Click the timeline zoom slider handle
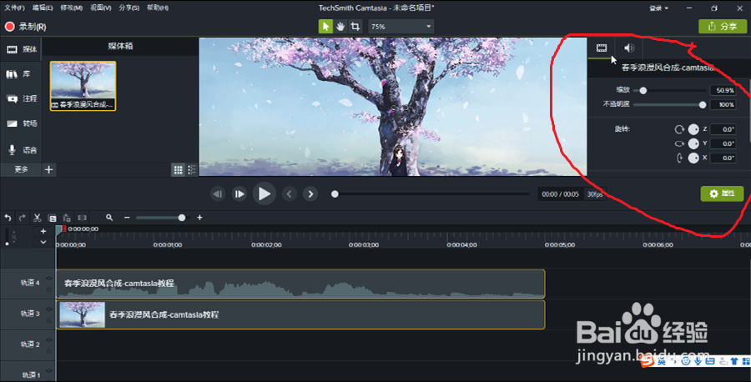This screenshot has height=382, width=751. point(182,218)
